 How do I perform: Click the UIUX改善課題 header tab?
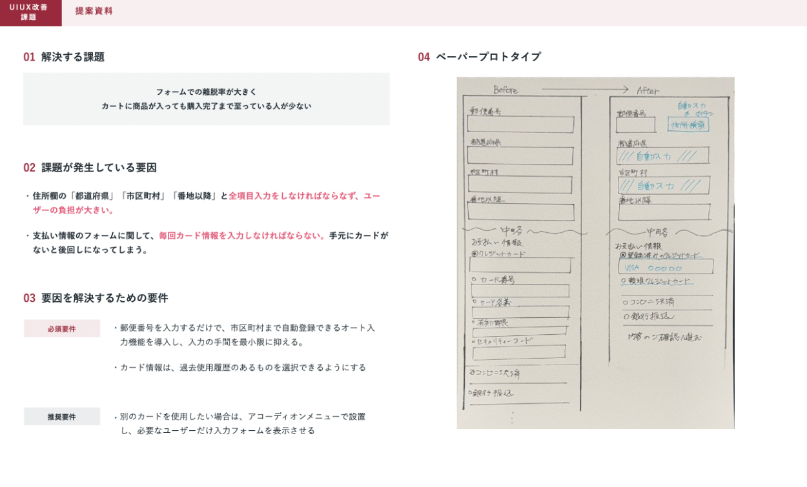(x=30, y=13)
